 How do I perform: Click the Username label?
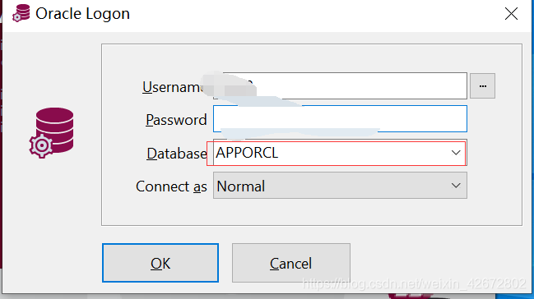click(172, 87)
